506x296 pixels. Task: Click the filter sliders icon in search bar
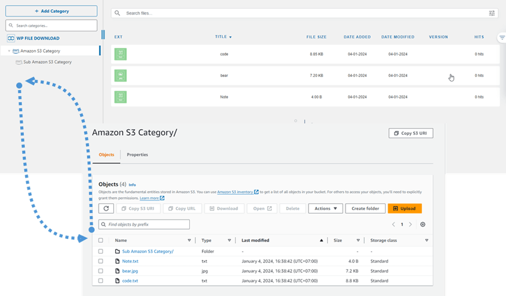pos(492,13)
